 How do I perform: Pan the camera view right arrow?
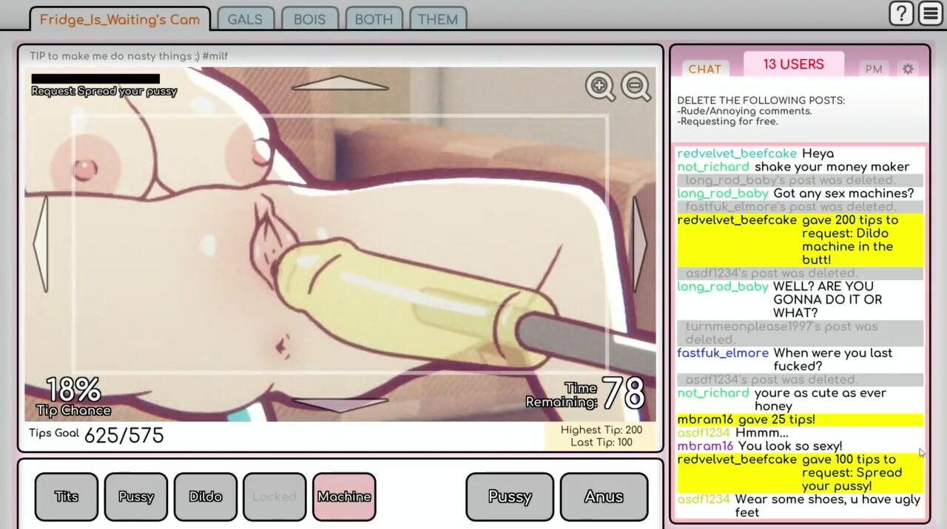tap(639, 244)
